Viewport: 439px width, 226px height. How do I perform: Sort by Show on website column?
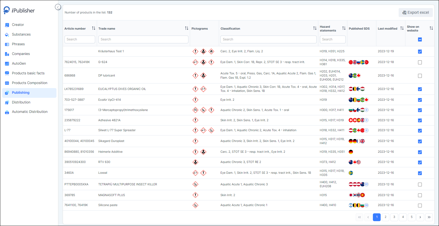pyautogui.click(x=431, y=28)
